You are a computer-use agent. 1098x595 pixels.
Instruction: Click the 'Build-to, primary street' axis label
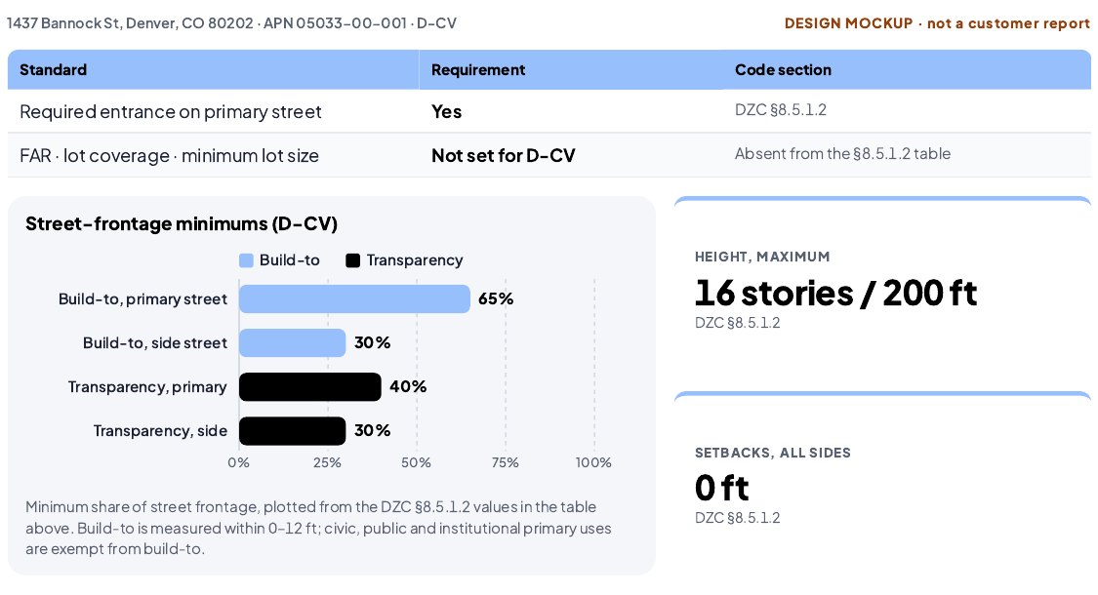click(142, 299)
